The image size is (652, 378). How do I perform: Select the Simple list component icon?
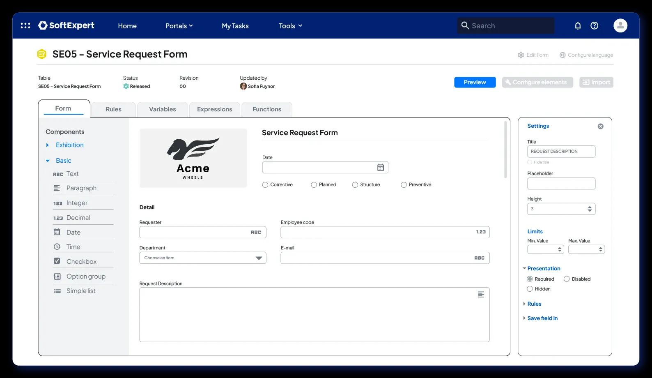tap(57, 291)
